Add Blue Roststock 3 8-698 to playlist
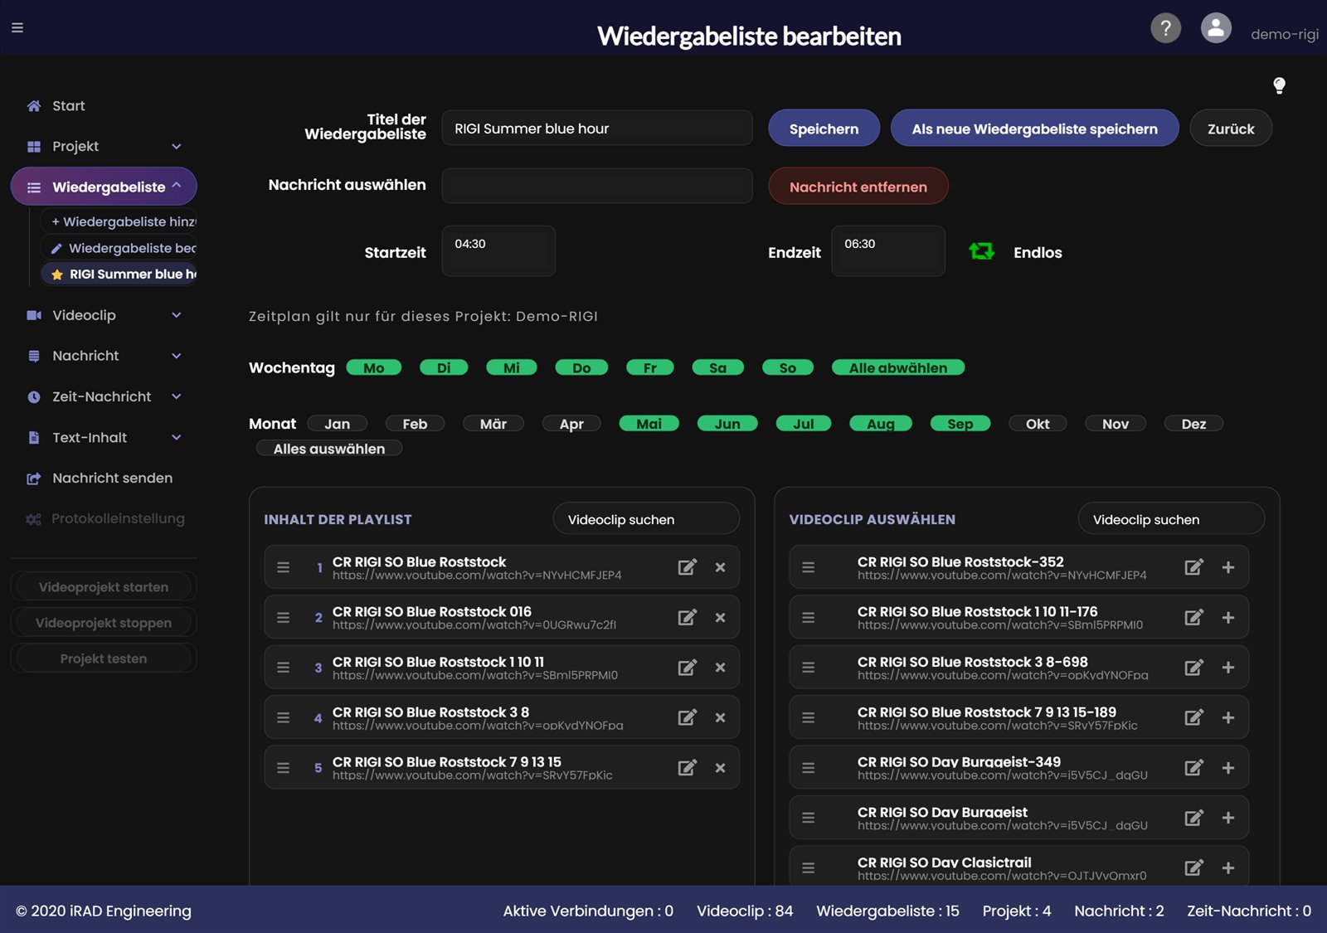The image size is (1327, 933). 1228,668
